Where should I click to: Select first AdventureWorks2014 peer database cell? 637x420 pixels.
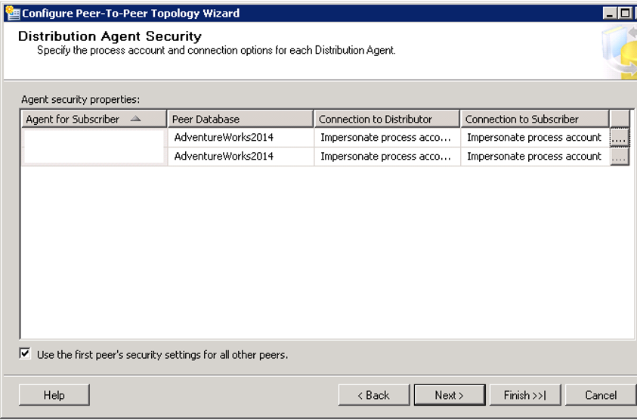(x=240, y=138)
